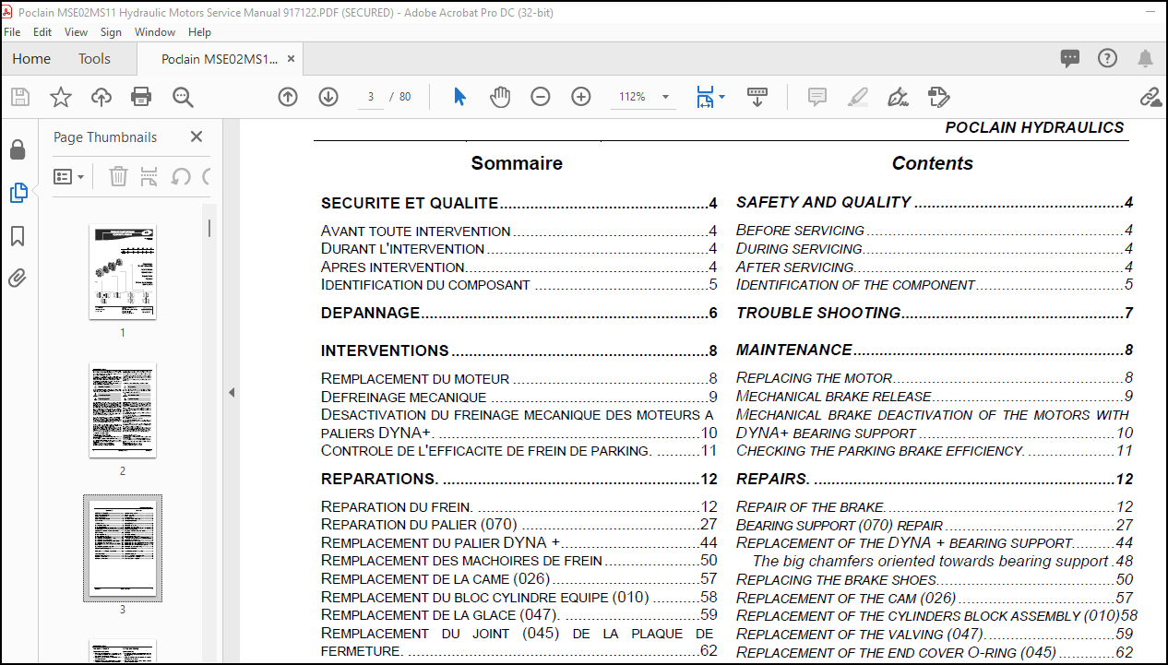Add a comment sticky note icon

pos(816,97)
